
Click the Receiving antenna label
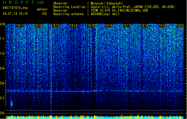point(68,14)
